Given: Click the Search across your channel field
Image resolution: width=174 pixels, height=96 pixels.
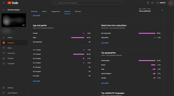Looking at the screenshot, I should (87, 3).
